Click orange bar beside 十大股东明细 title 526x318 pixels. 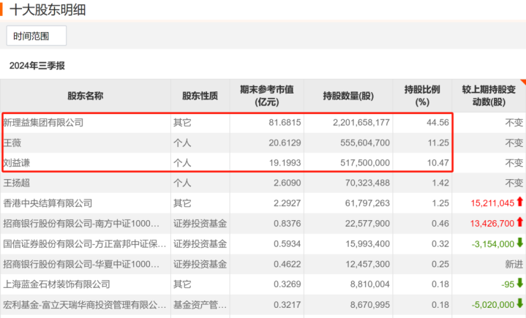pyautogui.click(x=1, y=10)
